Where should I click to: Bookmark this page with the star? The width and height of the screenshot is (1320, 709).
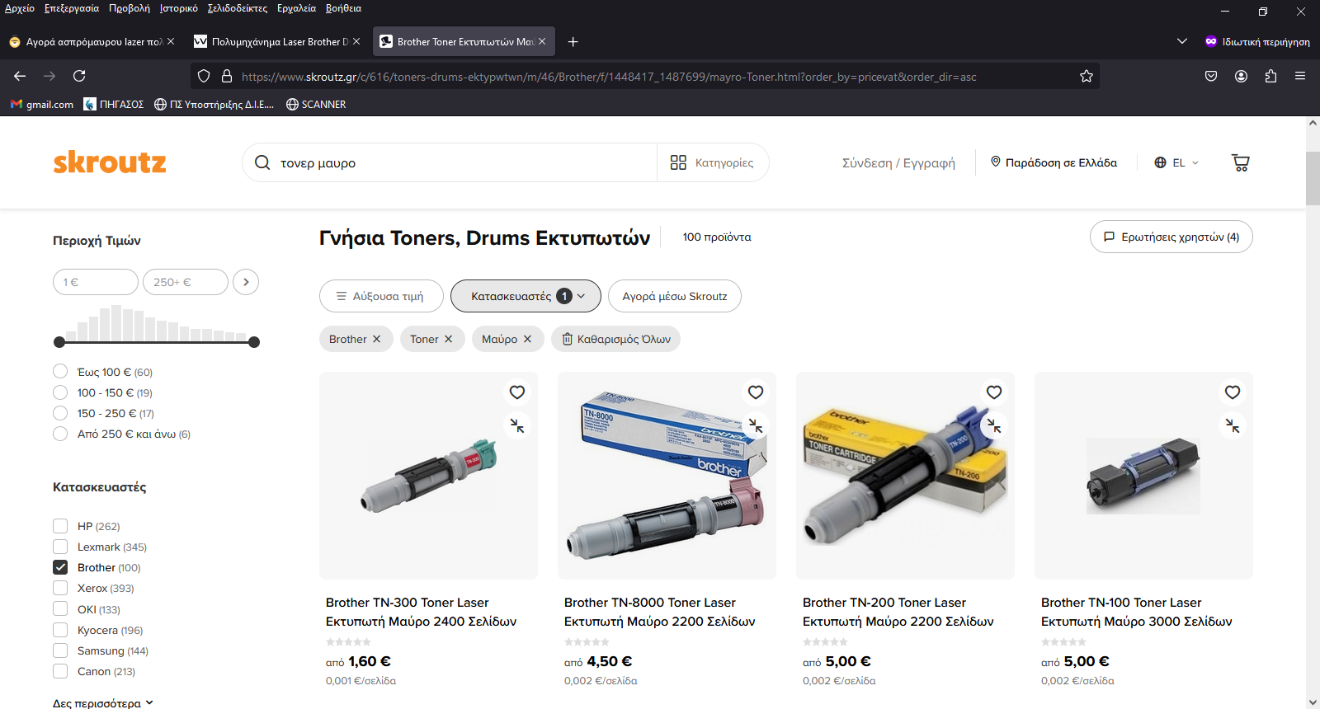click(1087, 76)
